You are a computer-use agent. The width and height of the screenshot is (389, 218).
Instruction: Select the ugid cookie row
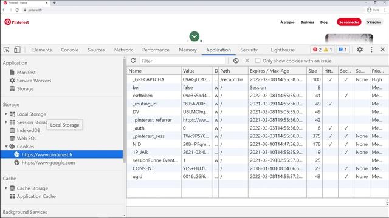(258, 176)
